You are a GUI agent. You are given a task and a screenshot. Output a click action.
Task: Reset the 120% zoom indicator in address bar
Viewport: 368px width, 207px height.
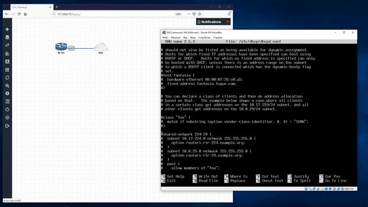tap(178, 14)
